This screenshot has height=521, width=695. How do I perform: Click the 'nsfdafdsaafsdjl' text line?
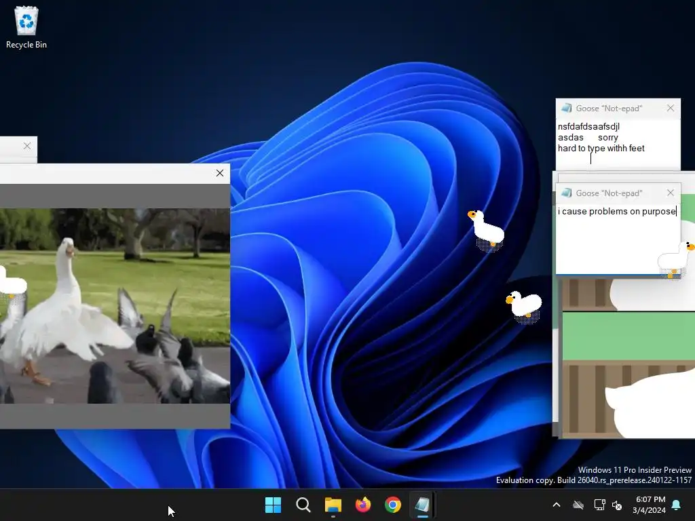pyautogui.click(x=588, y=127)
